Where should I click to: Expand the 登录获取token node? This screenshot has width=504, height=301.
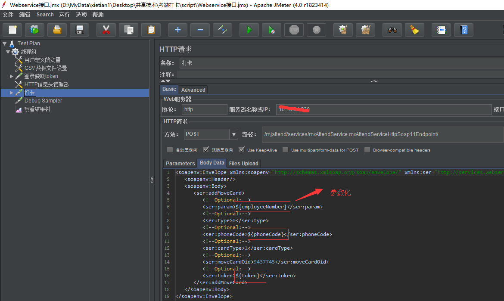11,77
